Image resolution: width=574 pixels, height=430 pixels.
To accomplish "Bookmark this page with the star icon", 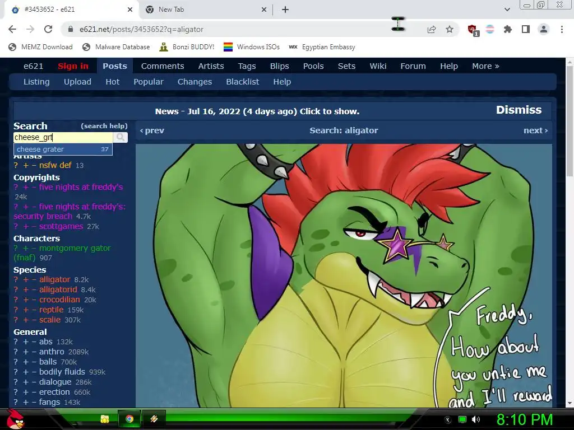I will click(450, 29).
